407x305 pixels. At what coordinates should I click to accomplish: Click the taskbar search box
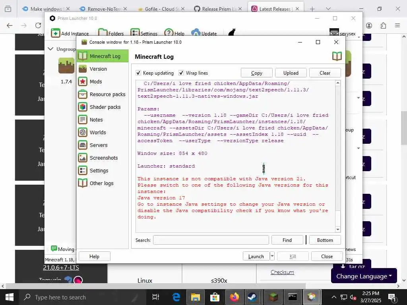(83, 297)
